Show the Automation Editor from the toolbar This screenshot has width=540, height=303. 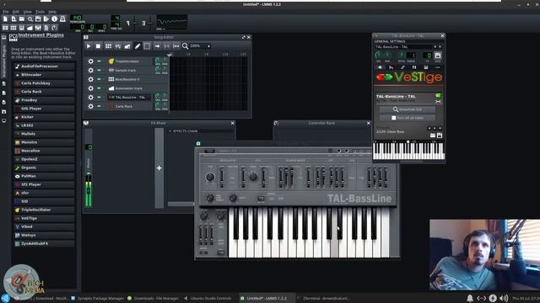click(x=30, y=28)
